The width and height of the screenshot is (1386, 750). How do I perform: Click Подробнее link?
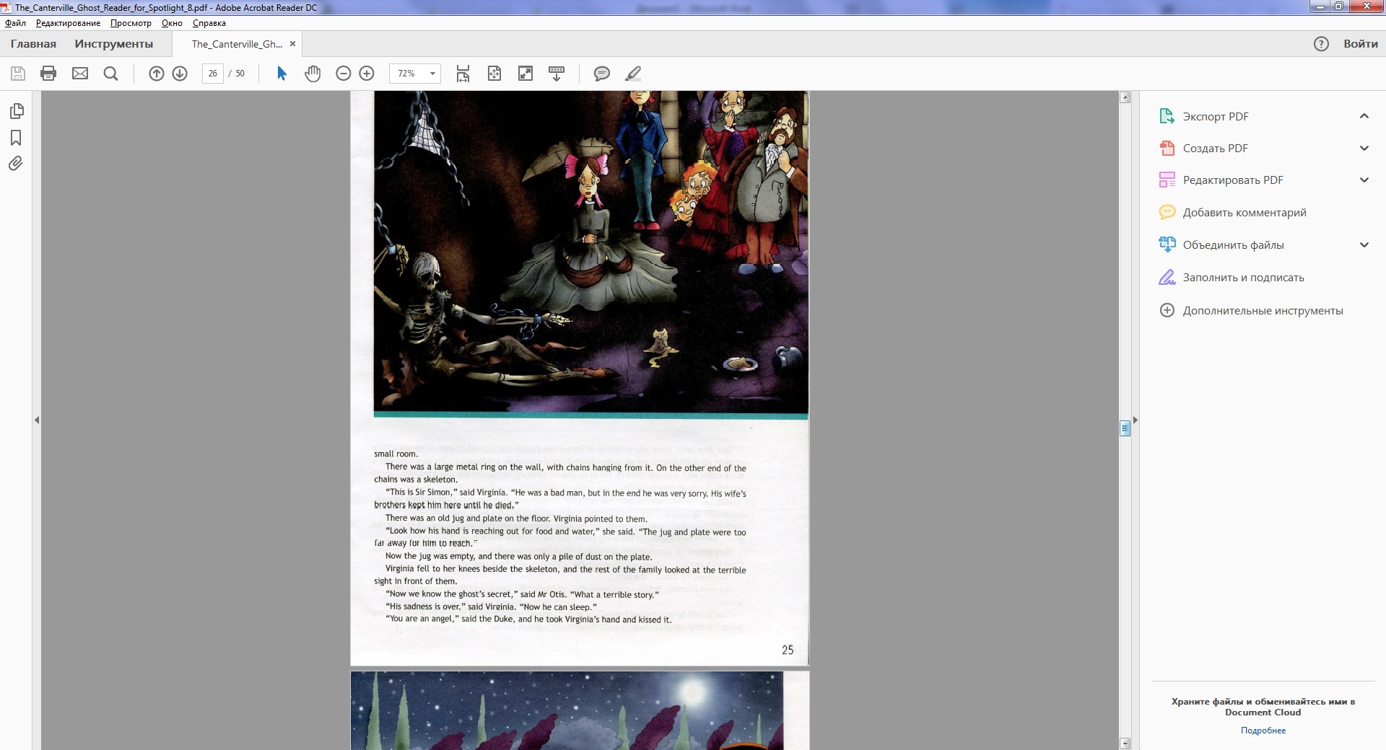click(x=1263, y=731)
